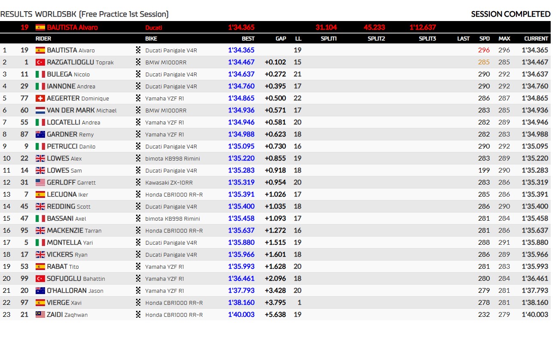Image resolution: width=558 pixels, height=340 pixels.
Task: Click the SESSION COMPLETED status label
Action: tap(511, 14)
